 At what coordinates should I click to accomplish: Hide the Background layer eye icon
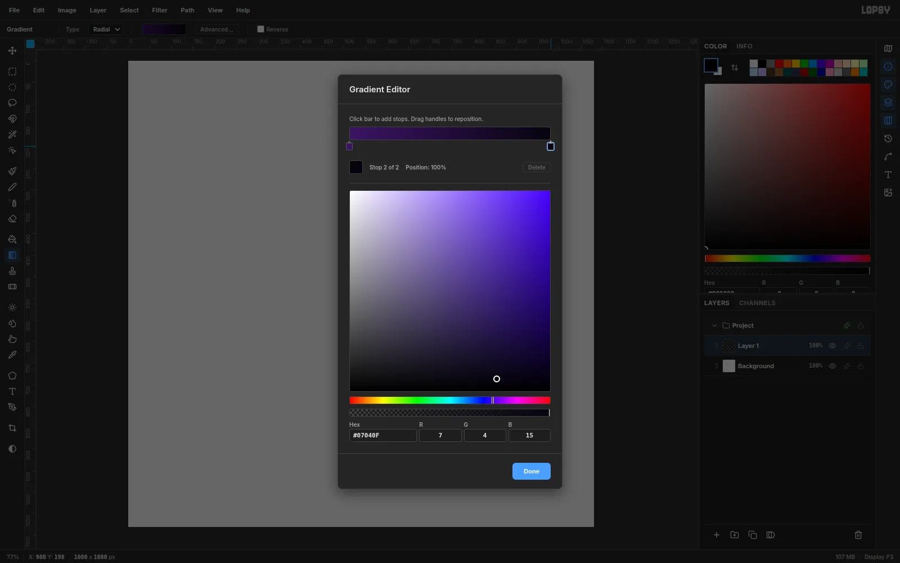832,366
